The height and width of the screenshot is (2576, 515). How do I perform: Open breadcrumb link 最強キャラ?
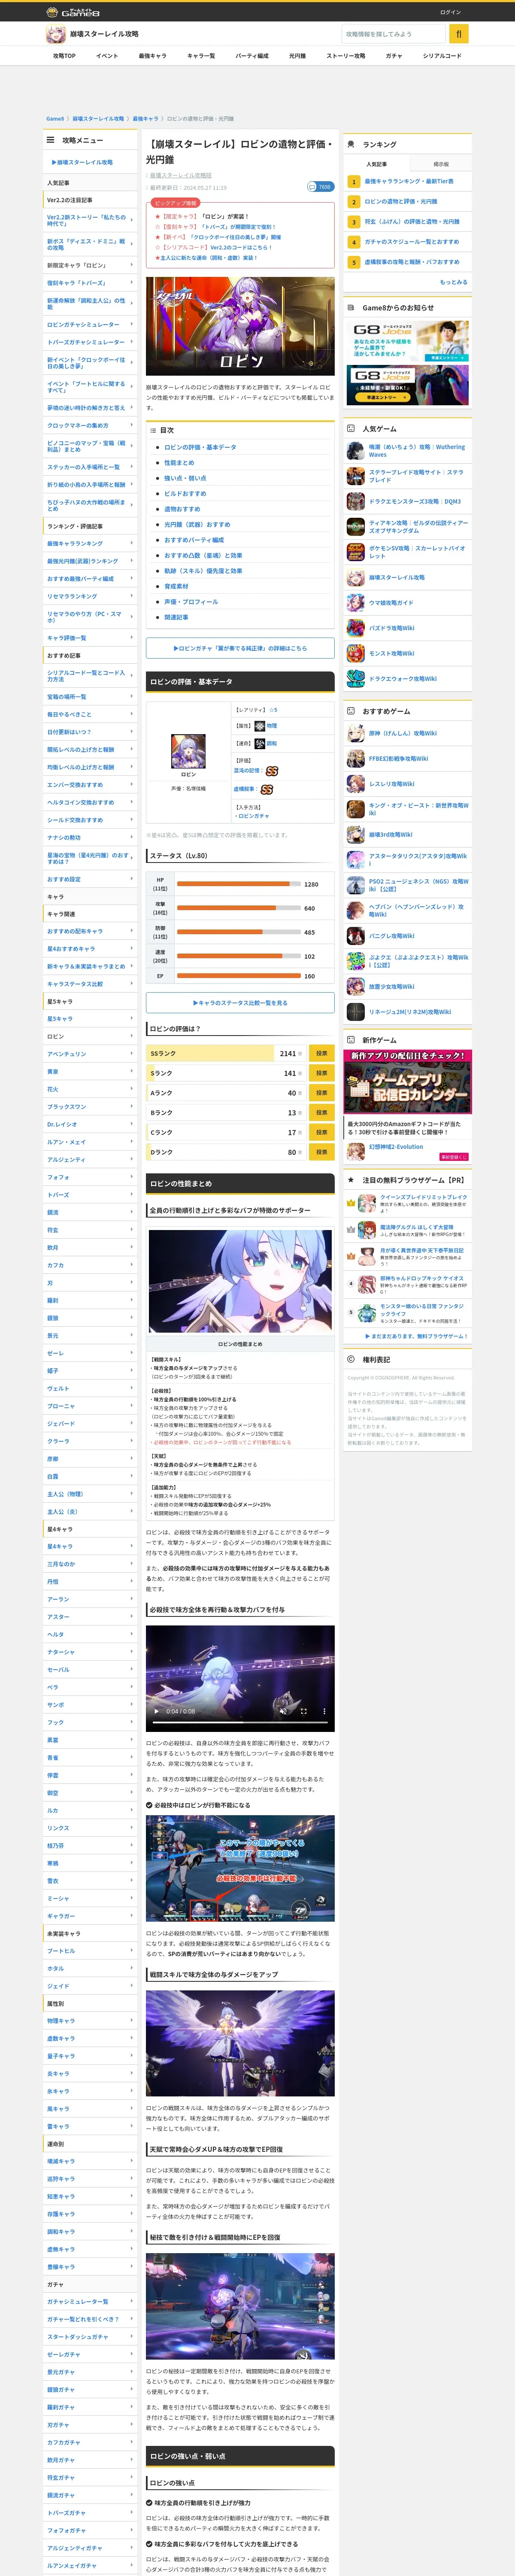click(145, 118)
